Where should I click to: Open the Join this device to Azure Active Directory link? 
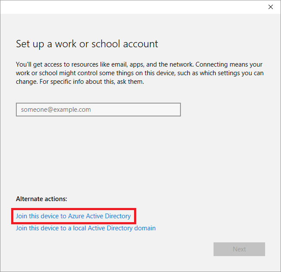point(73,216)
